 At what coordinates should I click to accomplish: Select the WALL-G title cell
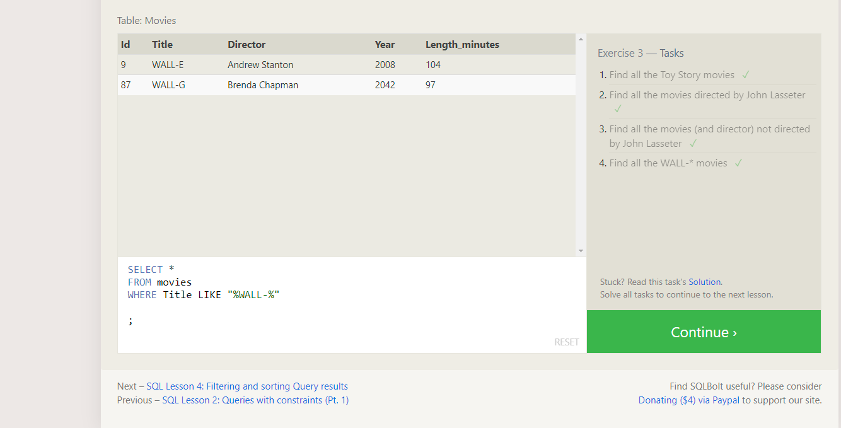coord(168,85)
